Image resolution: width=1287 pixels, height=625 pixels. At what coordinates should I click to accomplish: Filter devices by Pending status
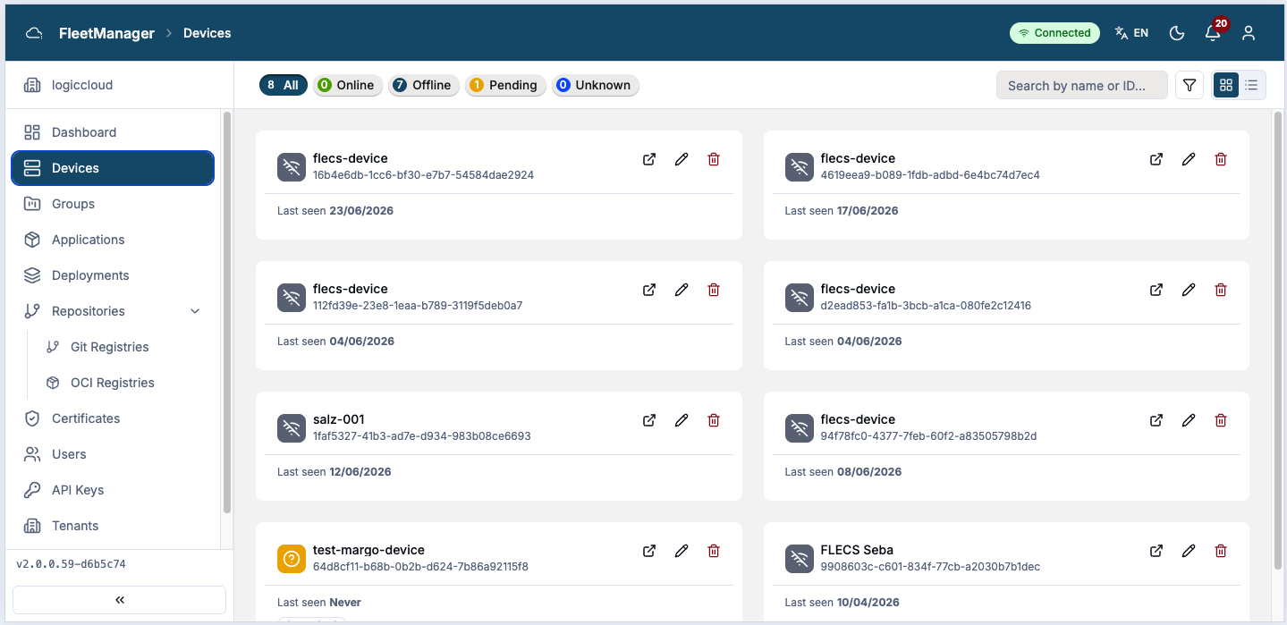505,85
